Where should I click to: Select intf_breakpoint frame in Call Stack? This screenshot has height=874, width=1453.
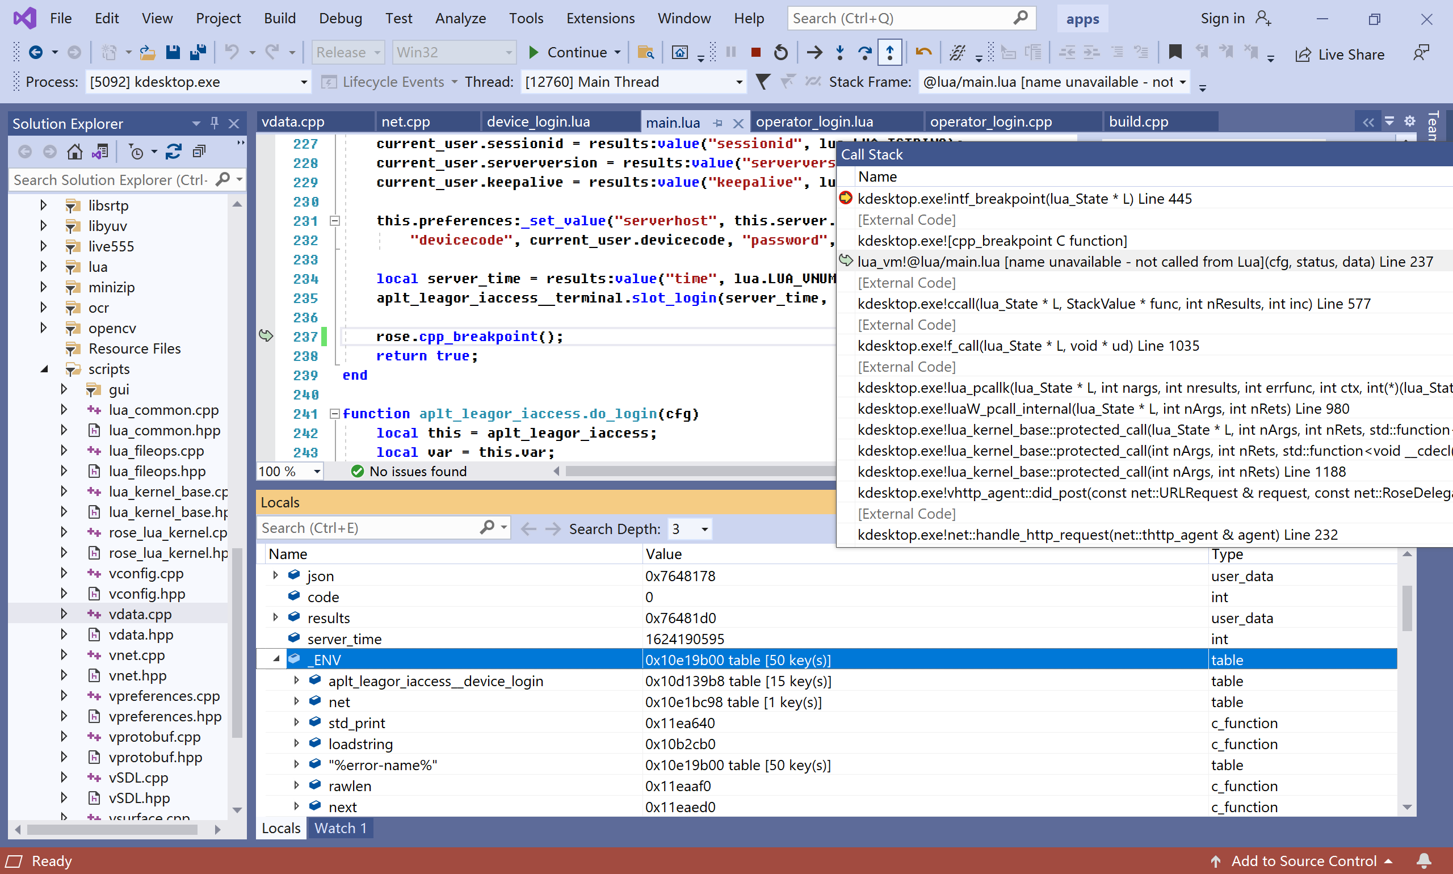(x=1024, y=199)
